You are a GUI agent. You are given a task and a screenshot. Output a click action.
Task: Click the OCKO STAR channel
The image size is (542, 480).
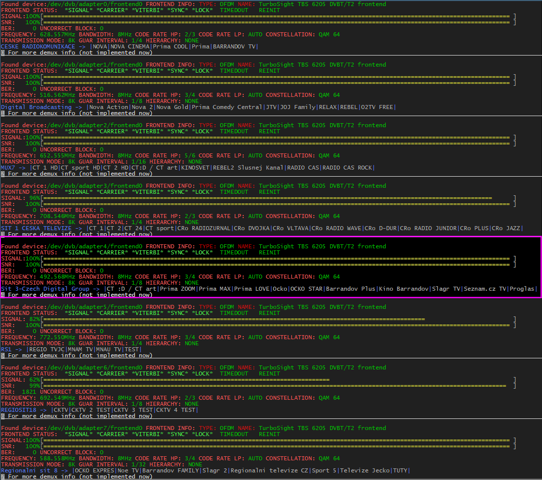pyautogui.click(x=307, y=289)
